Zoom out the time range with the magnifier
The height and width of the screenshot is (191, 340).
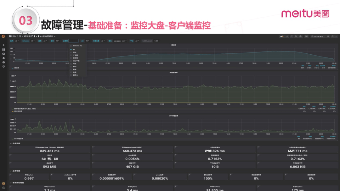[328, 36]
